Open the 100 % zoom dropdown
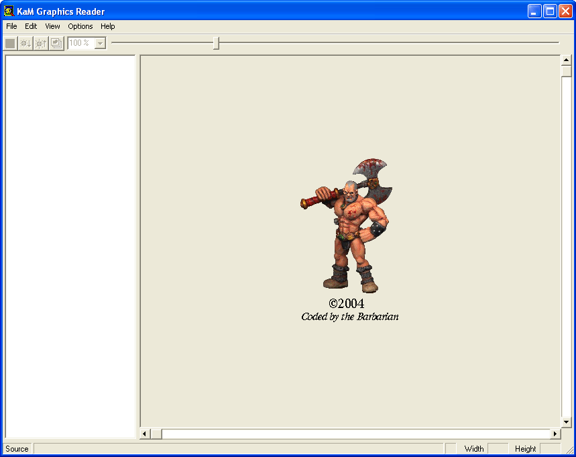576x457 pixels. [100, 43]
